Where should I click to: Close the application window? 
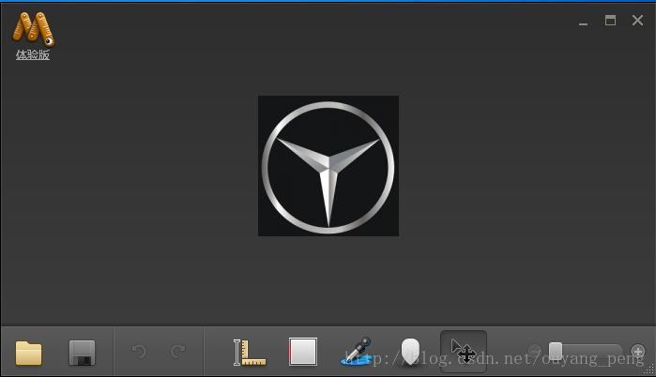(x=637, y=20)
